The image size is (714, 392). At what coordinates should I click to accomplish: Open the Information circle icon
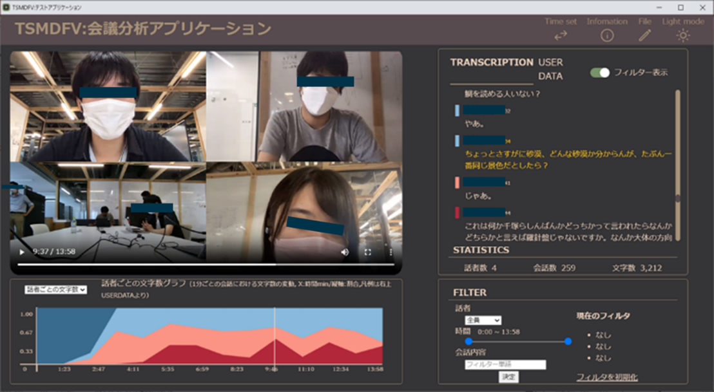[606, 36]
